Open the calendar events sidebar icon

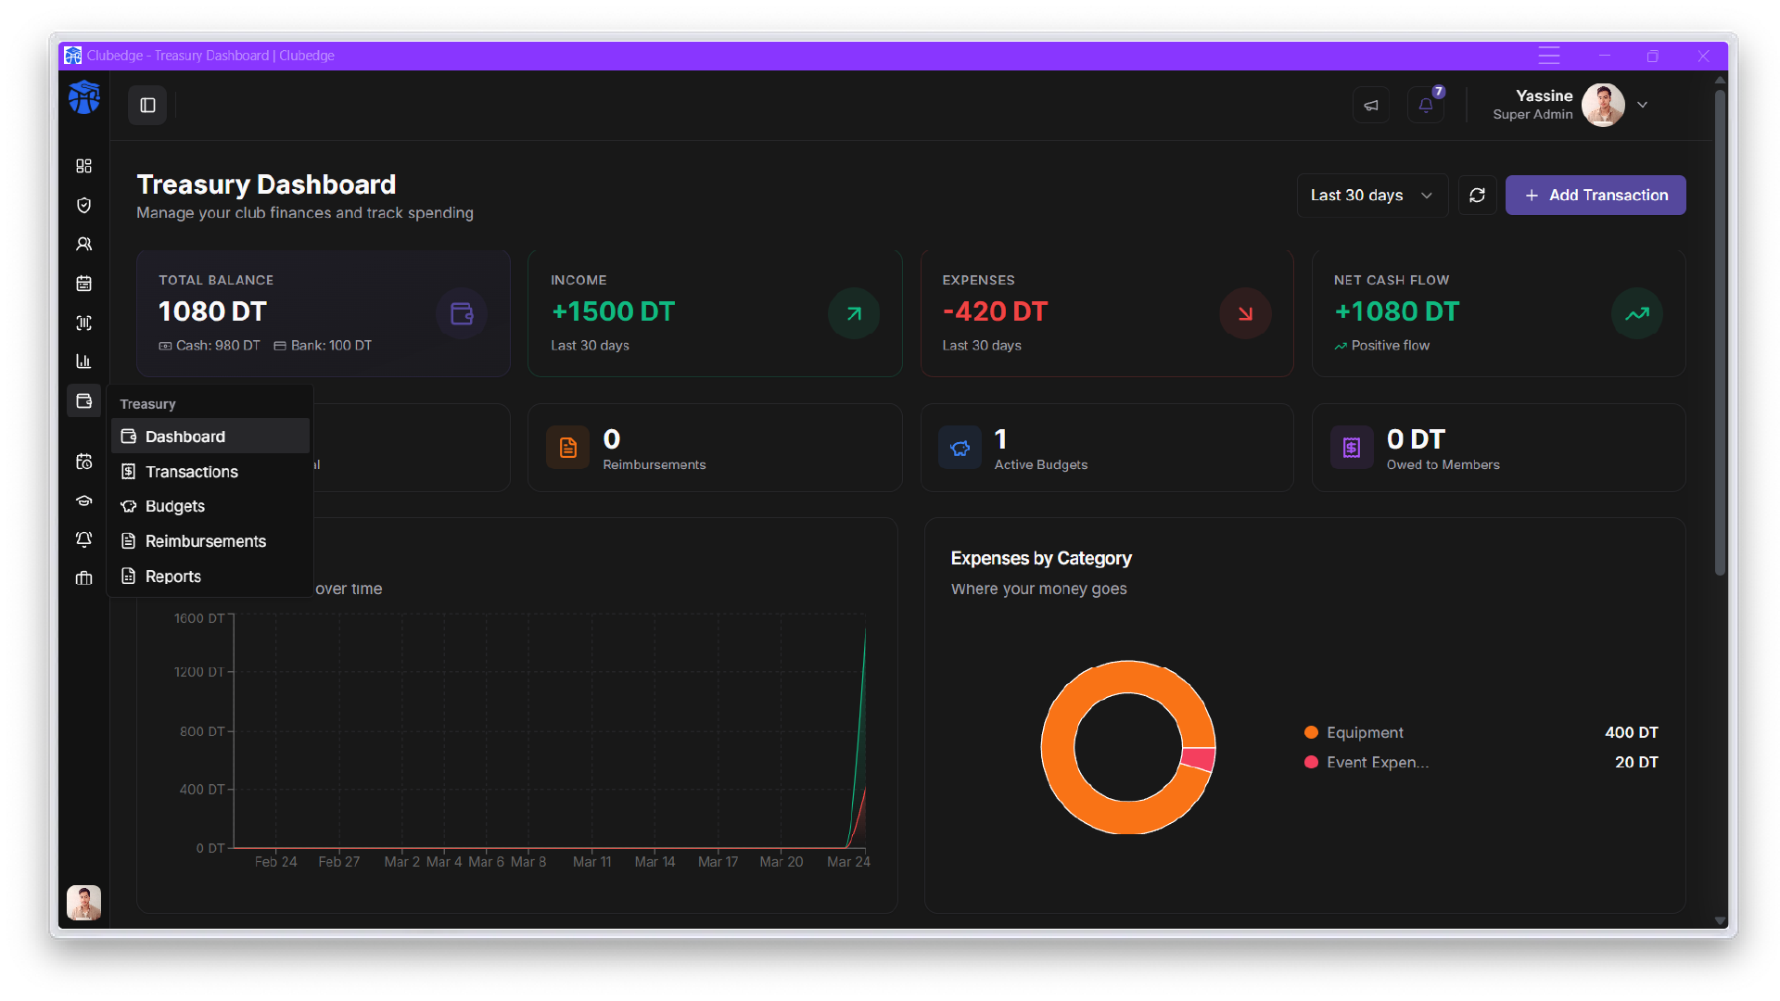(x=83, y=284)
